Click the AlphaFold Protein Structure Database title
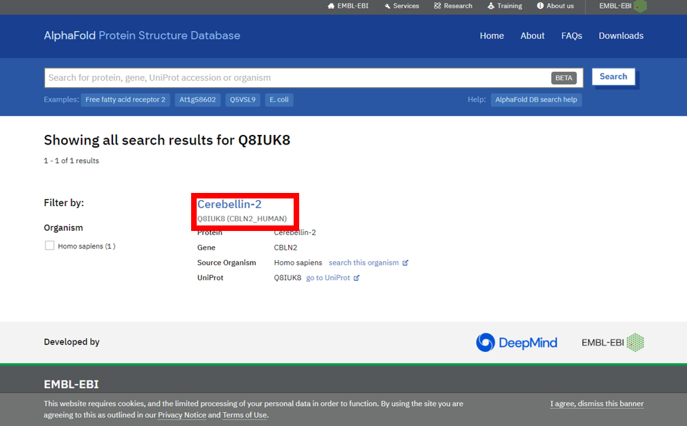687x426 pixels. coord(142,35)
